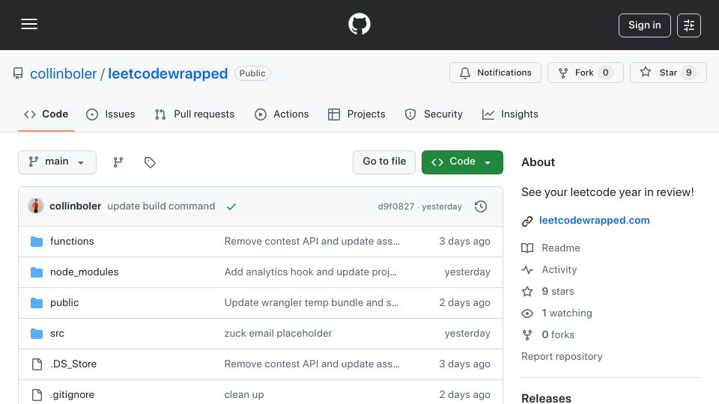The image size is (719, 404).
Task: View tags via the tag icon
Action: coord(150,162)
